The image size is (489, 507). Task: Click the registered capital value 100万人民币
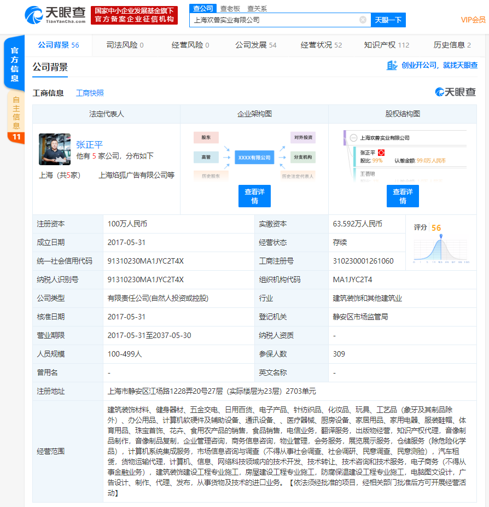[x=127, y=224]
